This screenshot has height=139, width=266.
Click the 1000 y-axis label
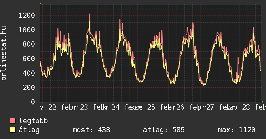27,30
